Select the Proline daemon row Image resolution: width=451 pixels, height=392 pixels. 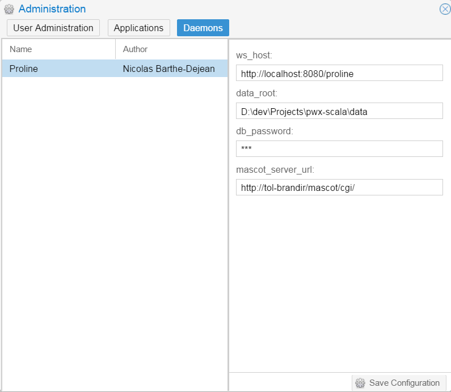click(x=24, y=69)
